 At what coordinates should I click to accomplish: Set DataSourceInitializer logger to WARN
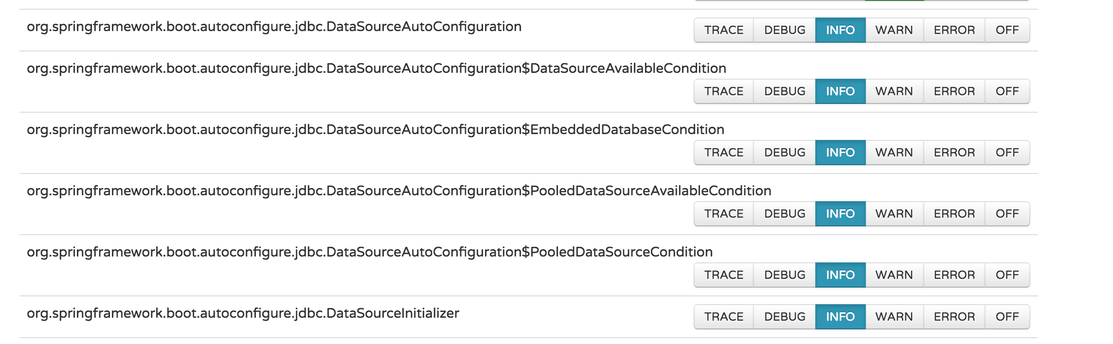[894, 317]
